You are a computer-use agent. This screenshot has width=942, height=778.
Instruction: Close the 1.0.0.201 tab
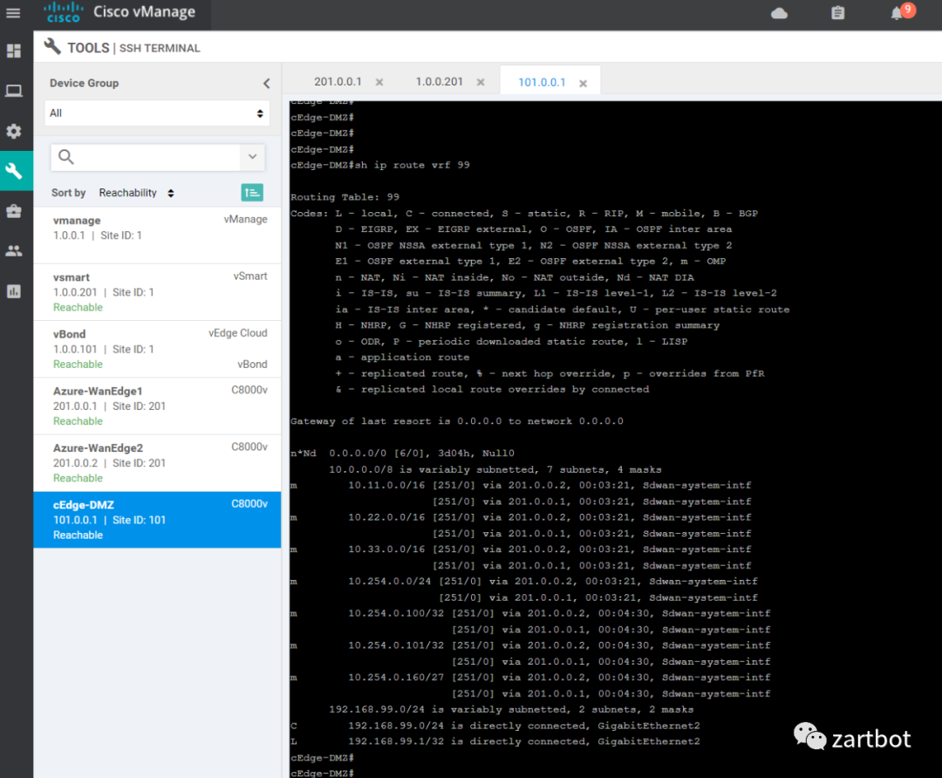[481, 82]
